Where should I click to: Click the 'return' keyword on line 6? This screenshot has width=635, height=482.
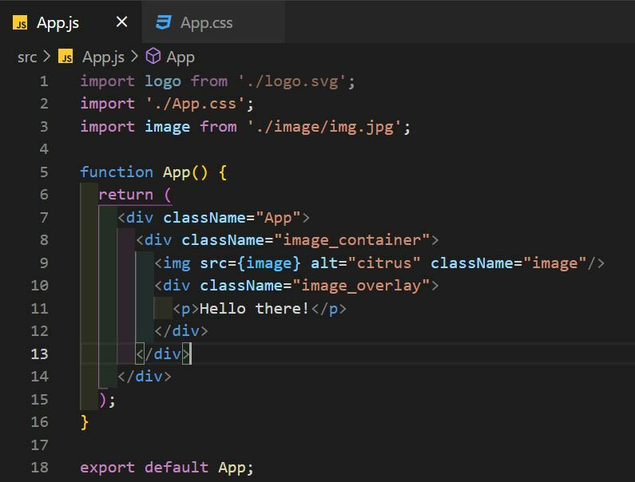[126, 195]
